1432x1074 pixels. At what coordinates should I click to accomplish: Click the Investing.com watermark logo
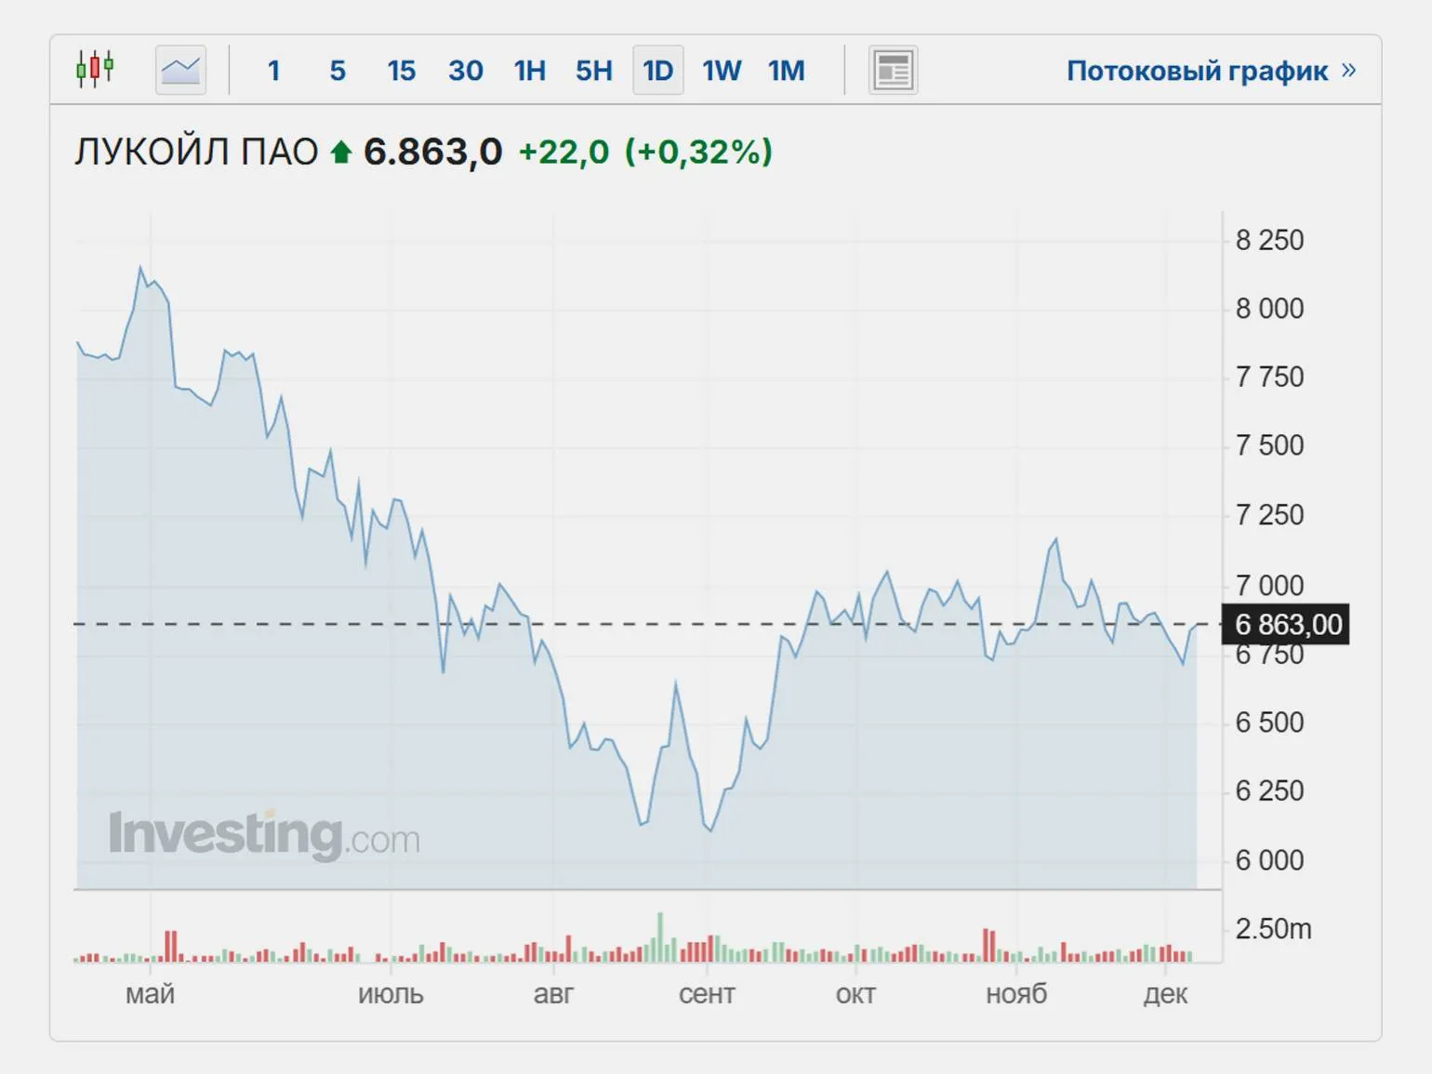[x=264, y=834]
